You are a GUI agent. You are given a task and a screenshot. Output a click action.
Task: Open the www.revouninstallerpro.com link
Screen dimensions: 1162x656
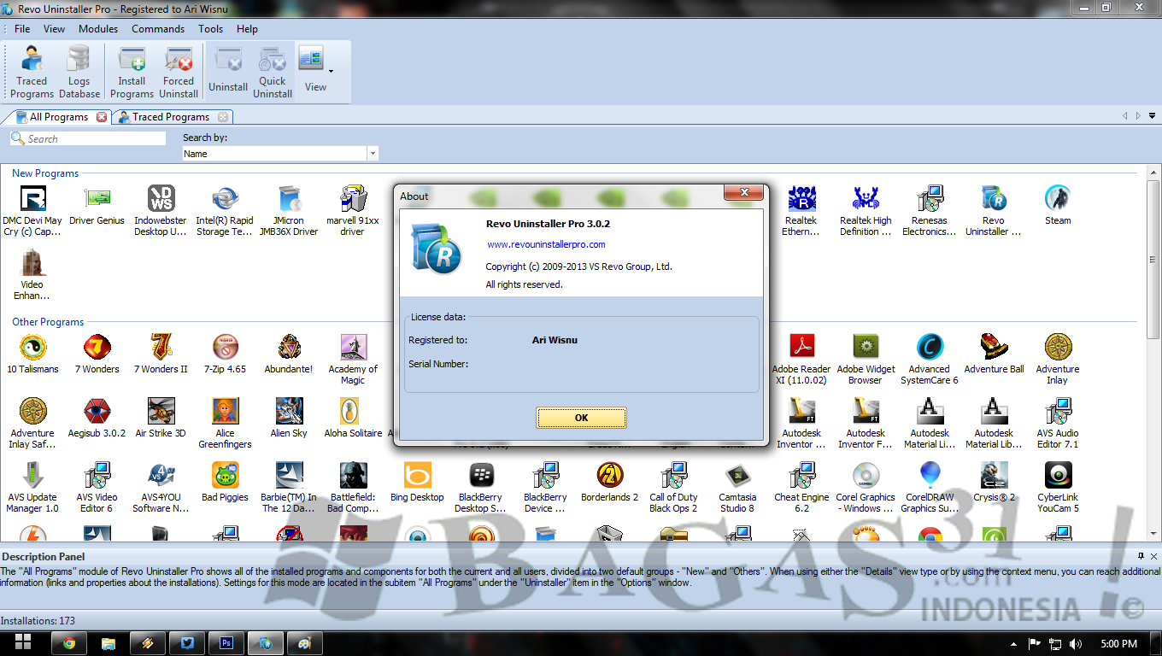click(x=546, y=244)
